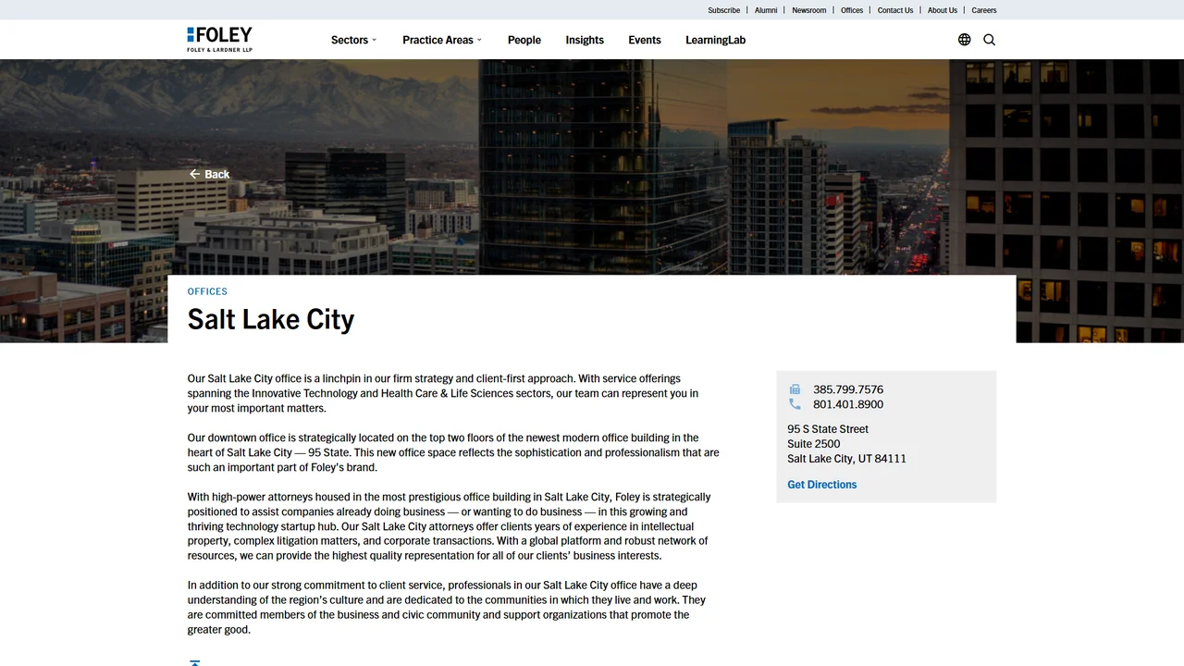Image resolution: width=1184 pixels, height=666 pixels.
Task: Click the fax icon beside 385.799.7576
Action: pos(795,389)
